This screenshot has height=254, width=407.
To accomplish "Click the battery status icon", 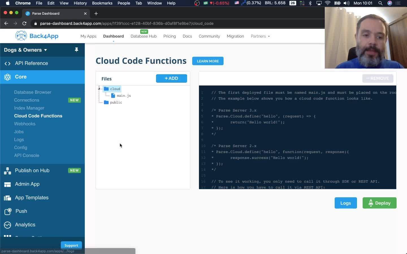I will [x=337, y=3].
